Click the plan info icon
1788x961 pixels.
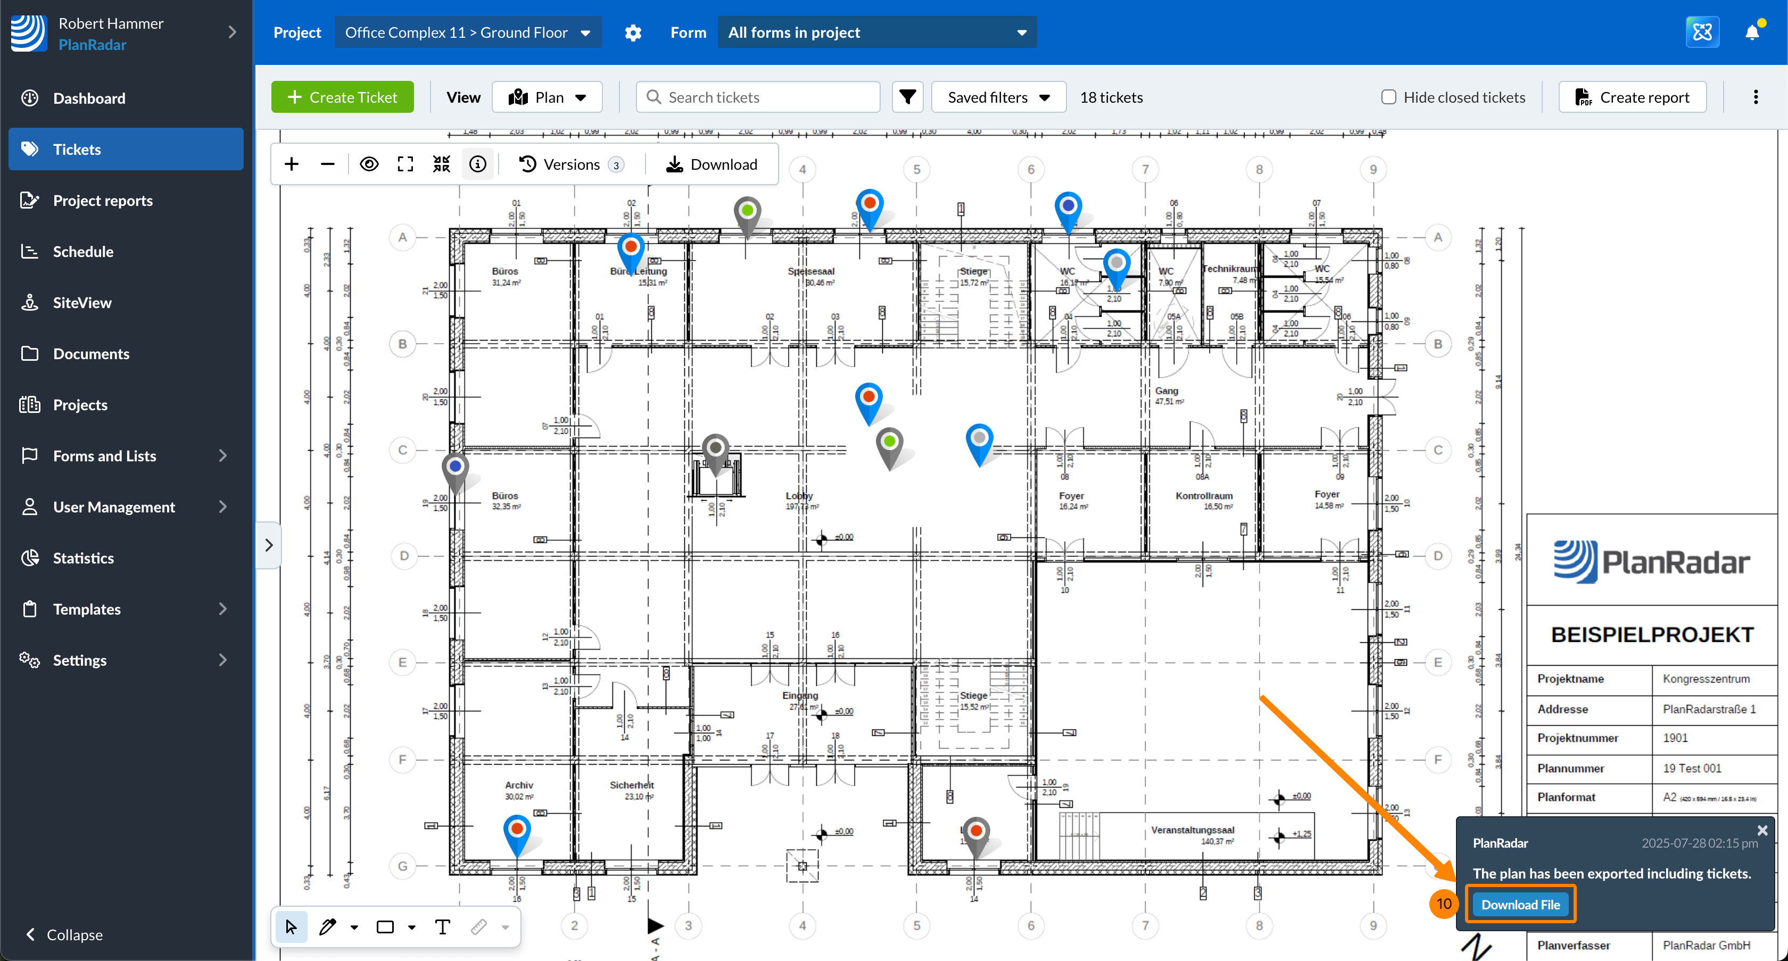coord(477,164)
